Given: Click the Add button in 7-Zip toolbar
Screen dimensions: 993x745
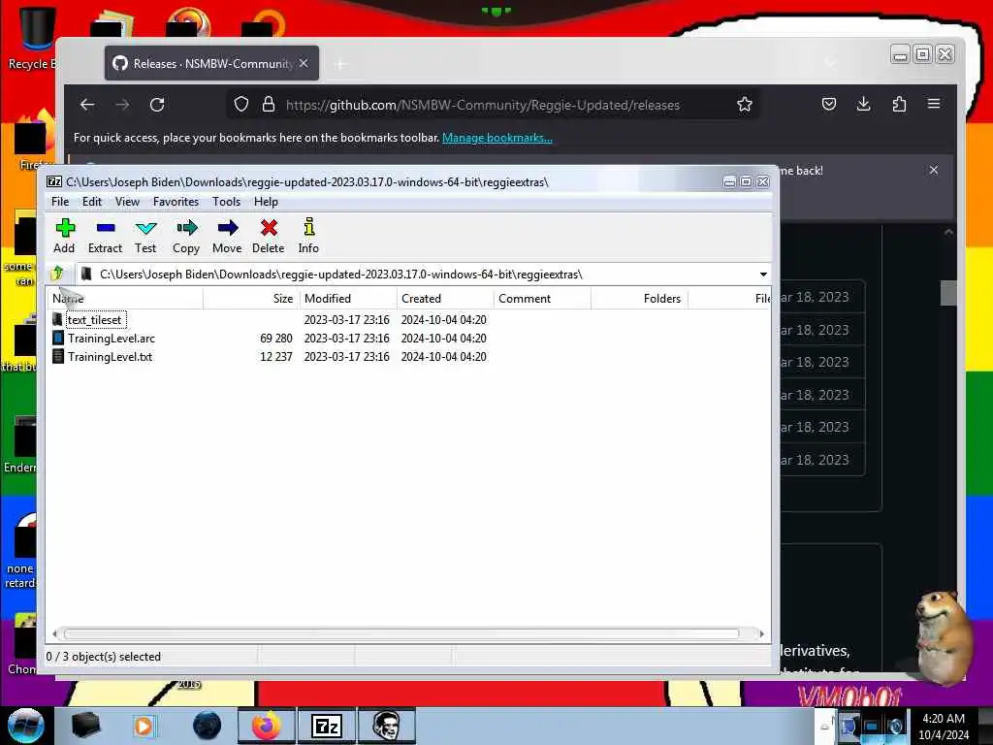Looking at the screenshot, I should point(64,237).
